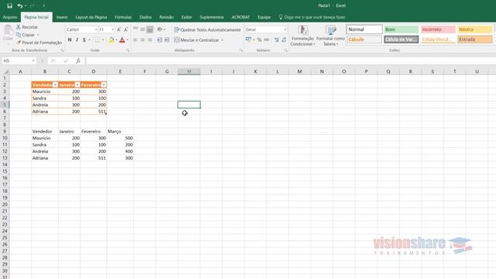This screenshot has height=279, width=496.
Task: Switch to the Fórmulas tab
Action: [x=123, y=17]
